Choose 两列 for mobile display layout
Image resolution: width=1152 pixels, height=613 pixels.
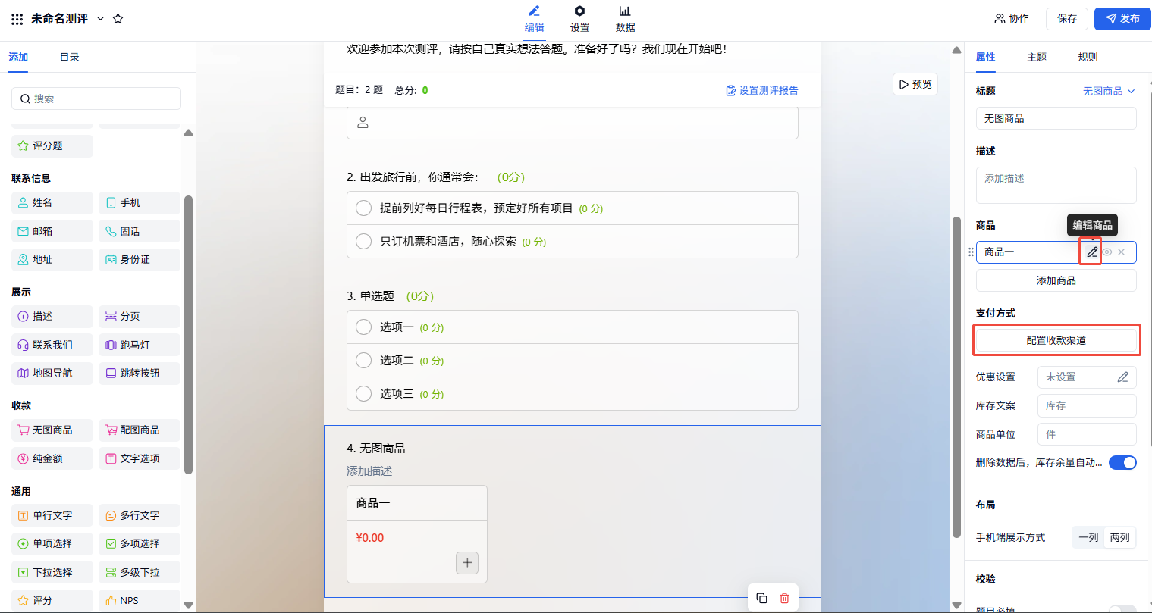(x=1119, y=537)
